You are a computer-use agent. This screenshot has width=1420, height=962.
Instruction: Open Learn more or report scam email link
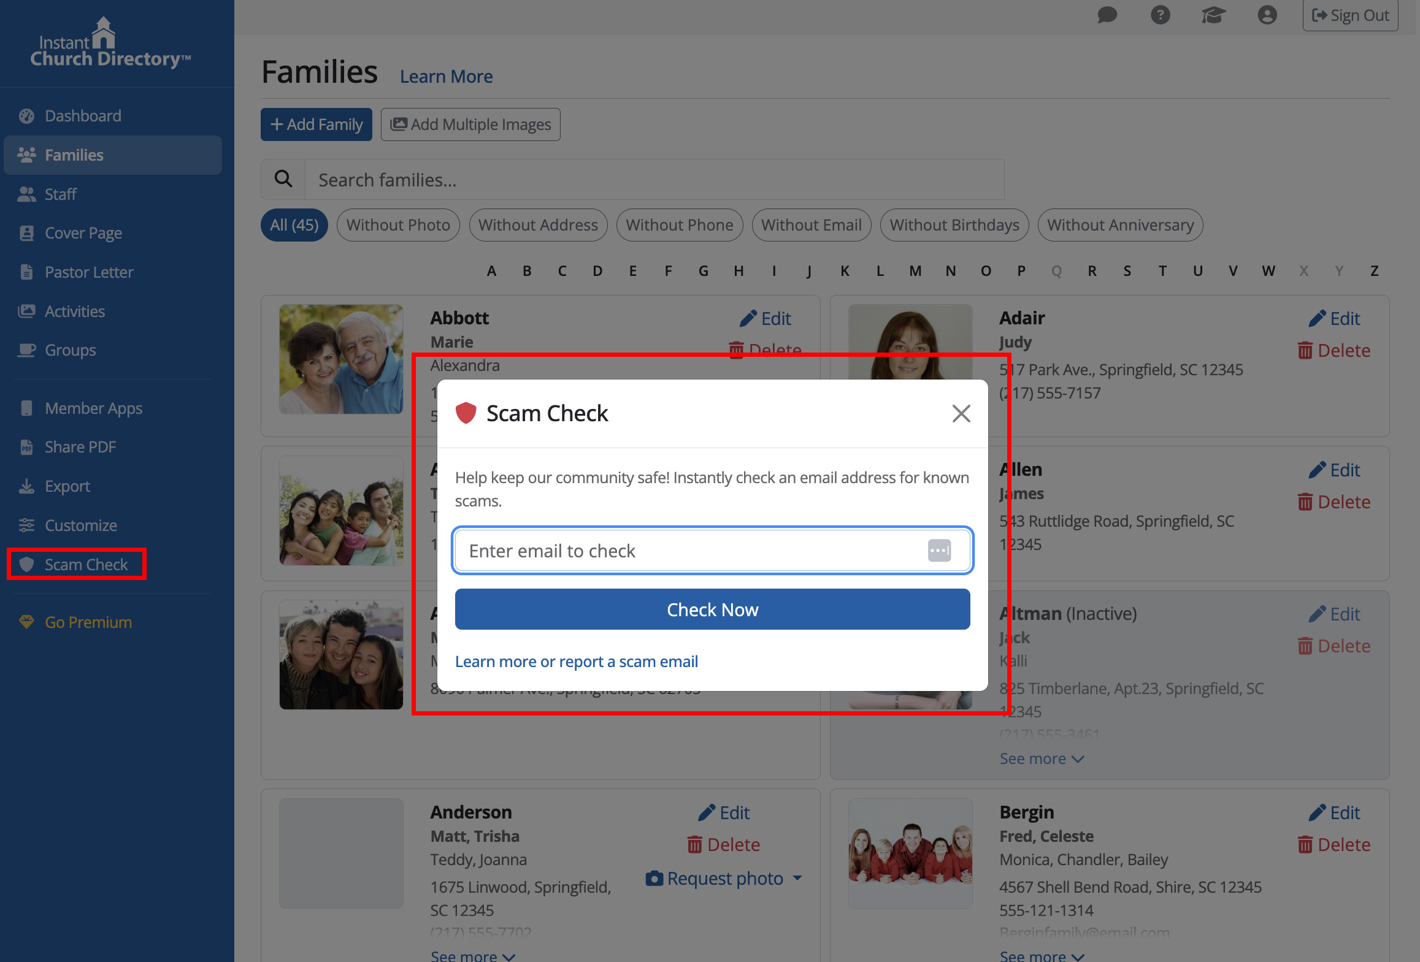pos(576,662)
